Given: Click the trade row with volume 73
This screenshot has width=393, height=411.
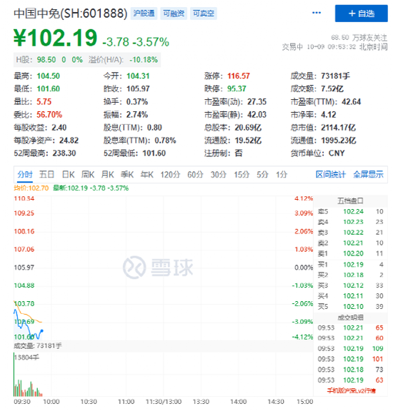Looking at the screenshot, I should (350, 370).
